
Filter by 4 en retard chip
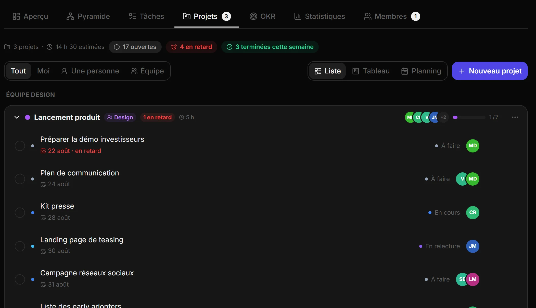point(192,47)
